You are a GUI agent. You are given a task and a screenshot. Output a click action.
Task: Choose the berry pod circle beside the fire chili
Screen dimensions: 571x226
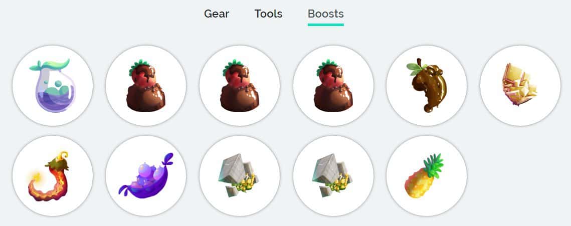(146, 176)
